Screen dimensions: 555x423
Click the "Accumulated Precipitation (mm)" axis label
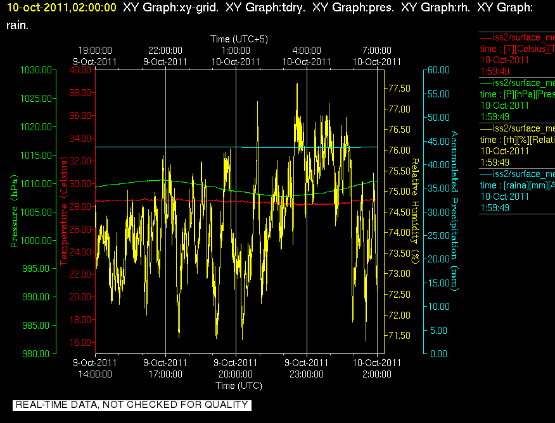[x=454, y=211]
